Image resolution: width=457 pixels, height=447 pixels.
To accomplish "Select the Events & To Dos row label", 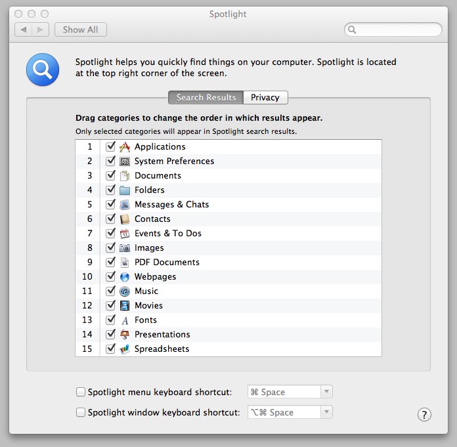I will point(168,233).
